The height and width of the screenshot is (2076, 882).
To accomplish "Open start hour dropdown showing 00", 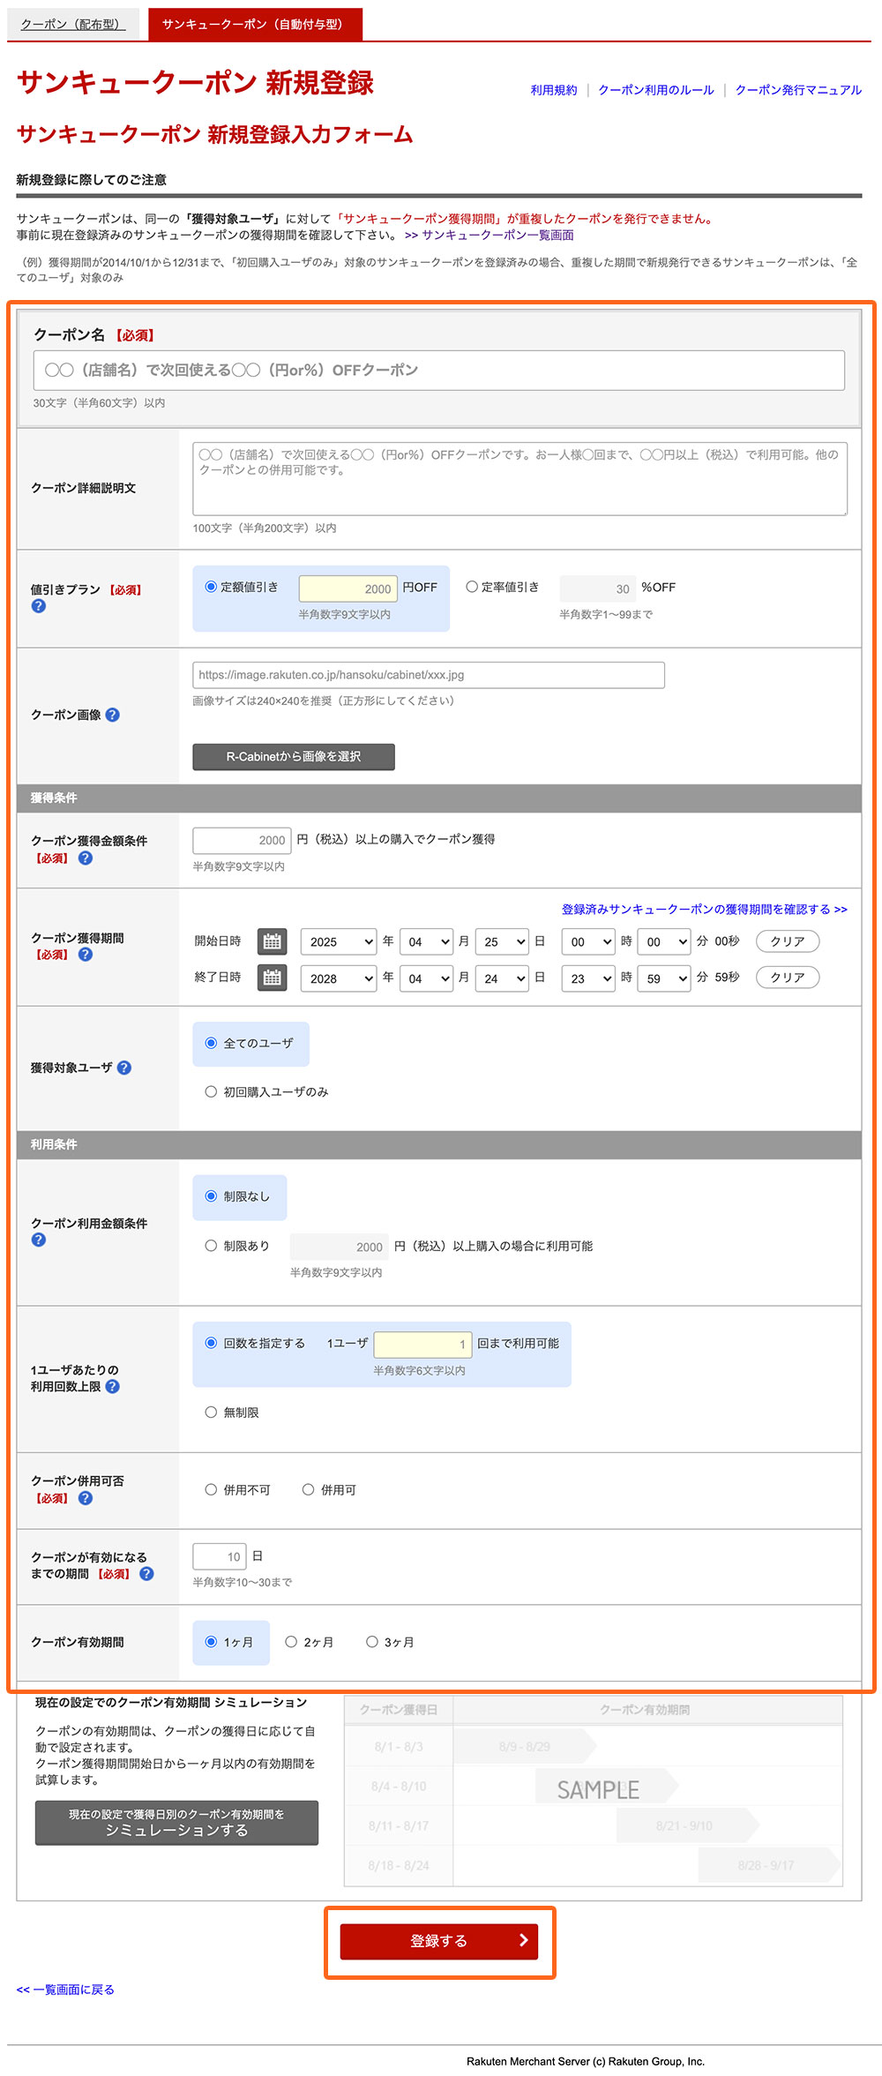I will tap(588, 941).
